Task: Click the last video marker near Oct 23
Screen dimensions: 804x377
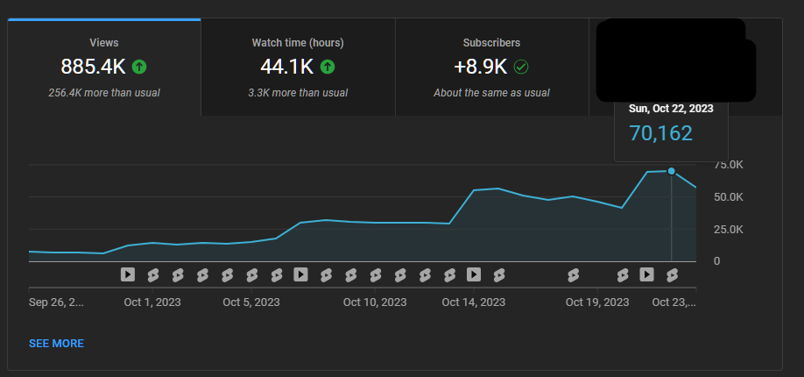Action: (x=647, y=274)
